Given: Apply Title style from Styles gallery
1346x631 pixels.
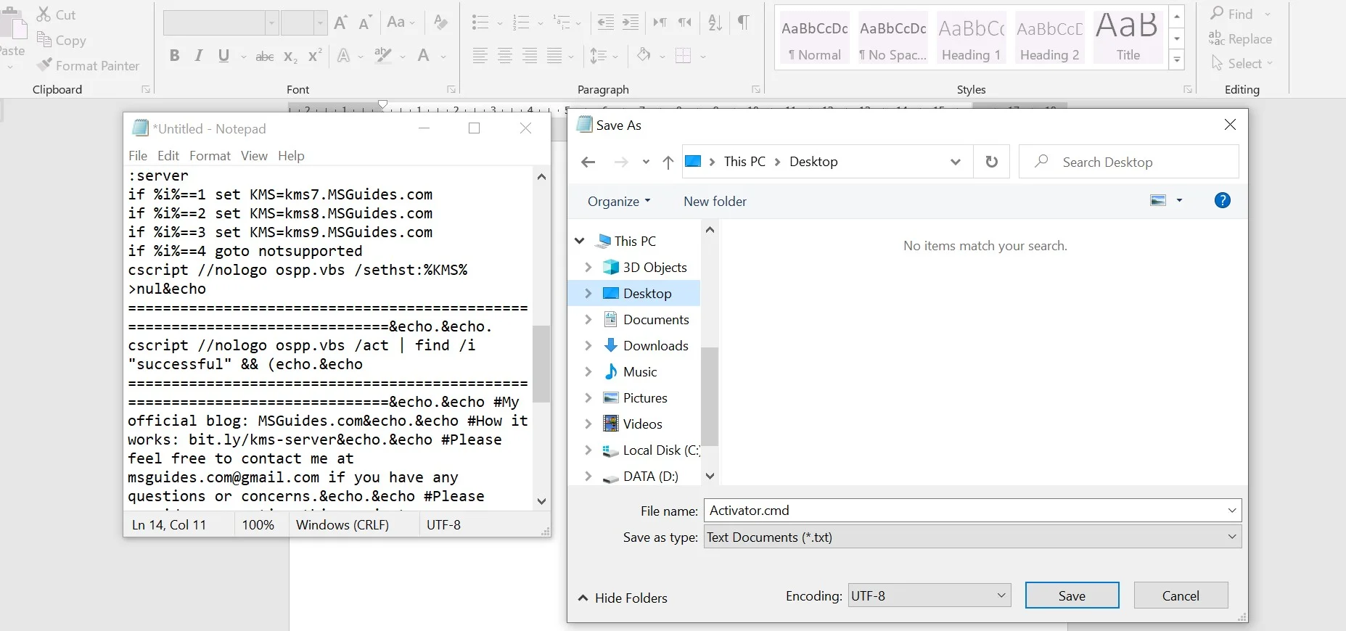Looking at the screenshot, I should [x=1128, y=38].
